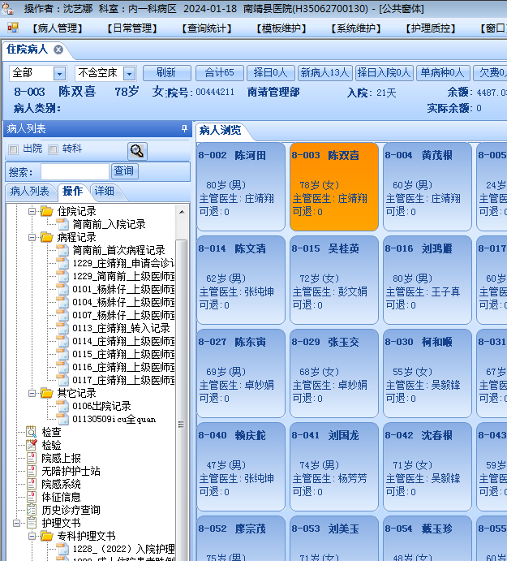
Task: Collapse the 其它记录 tree node
Action: tap(32, 393)
